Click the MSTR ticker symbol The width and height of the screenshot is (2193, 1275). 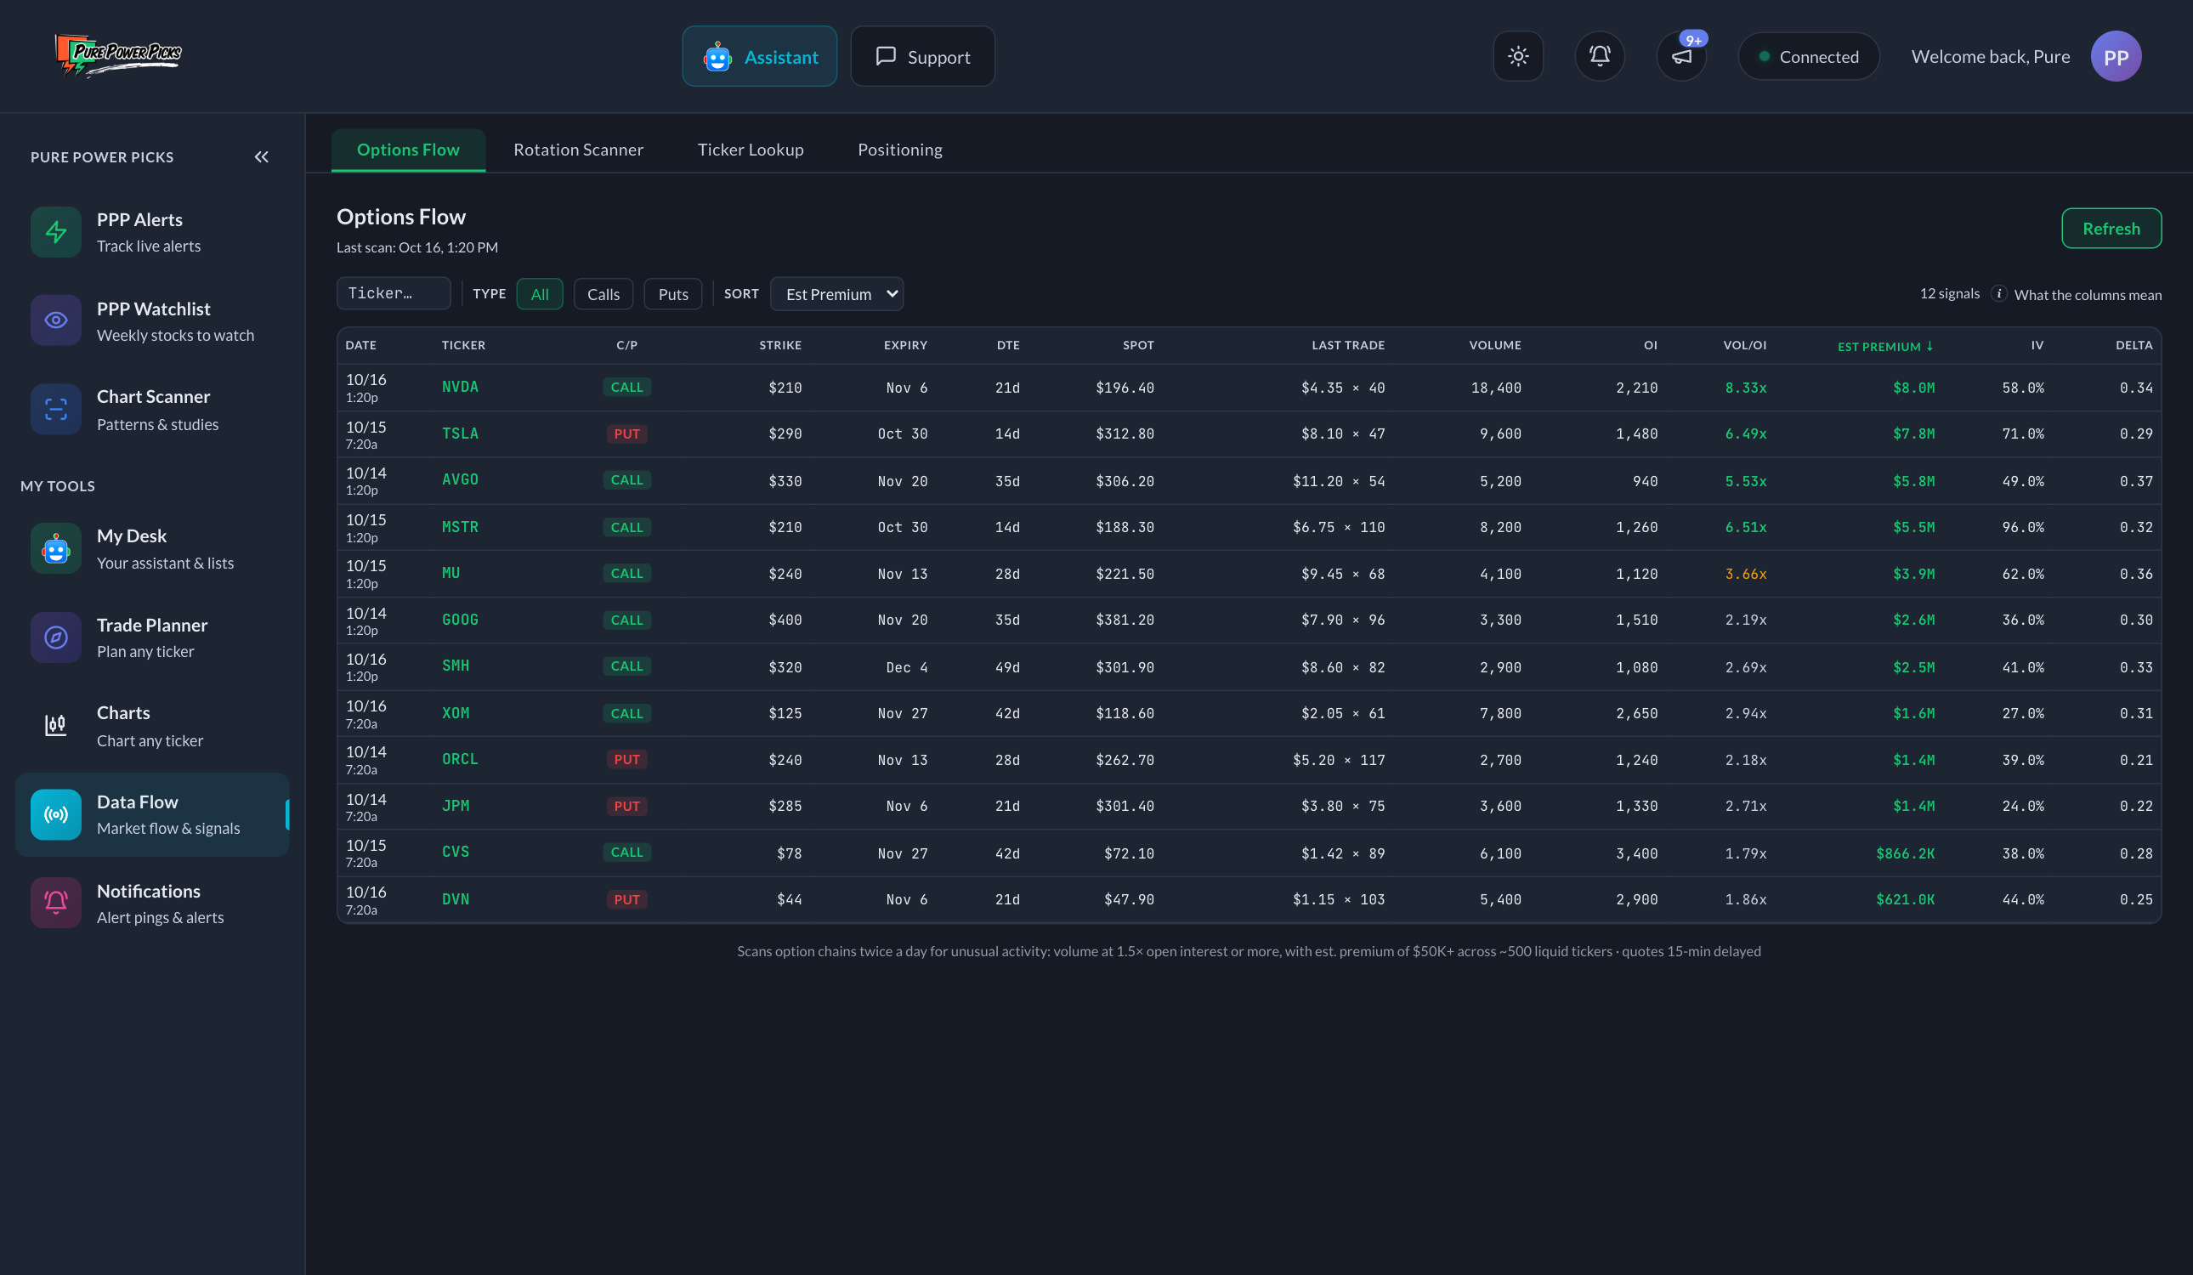[x=460, y=527]
